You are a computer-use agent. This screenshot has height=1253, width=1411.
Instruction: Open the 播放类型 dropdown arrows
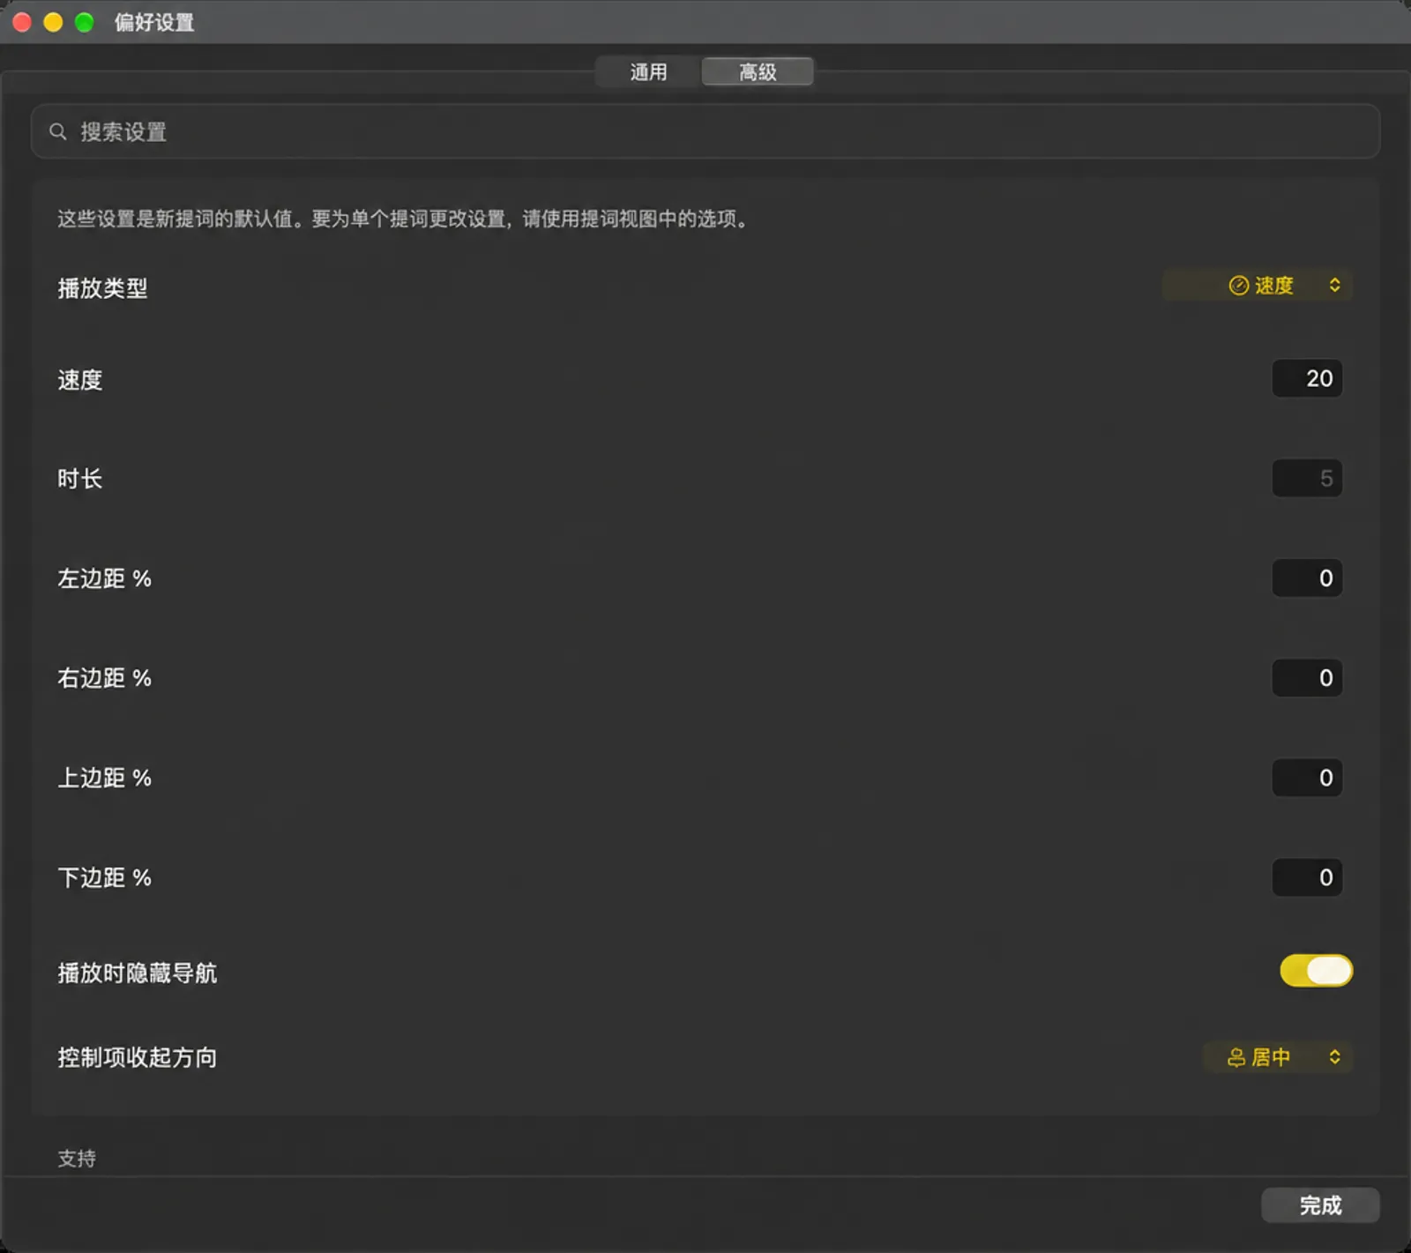(x=1334, y=285)
